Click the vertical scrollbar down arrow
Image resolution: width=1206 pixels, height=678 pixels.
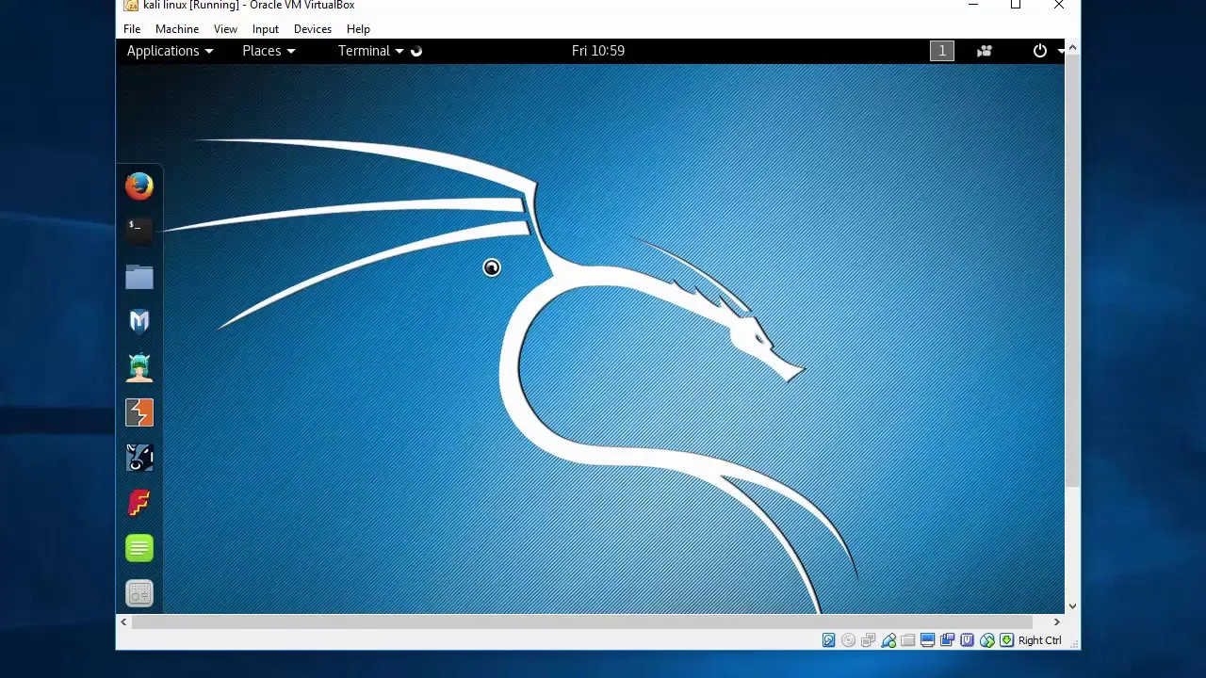[1072, 606]
